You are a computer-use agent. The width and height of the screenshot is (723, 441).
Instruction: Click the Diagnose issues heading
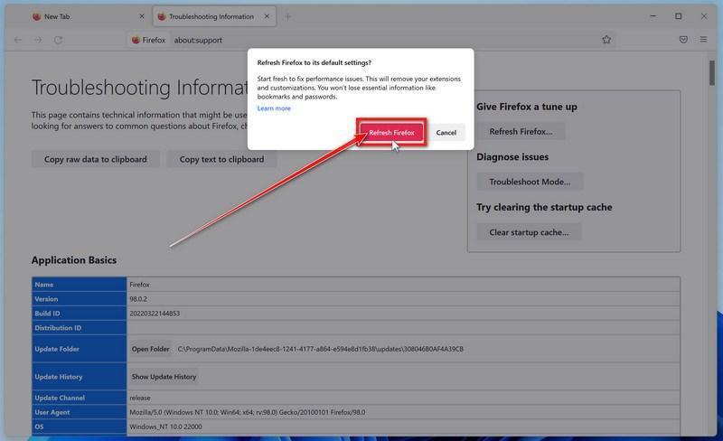(x=512, y=157)
